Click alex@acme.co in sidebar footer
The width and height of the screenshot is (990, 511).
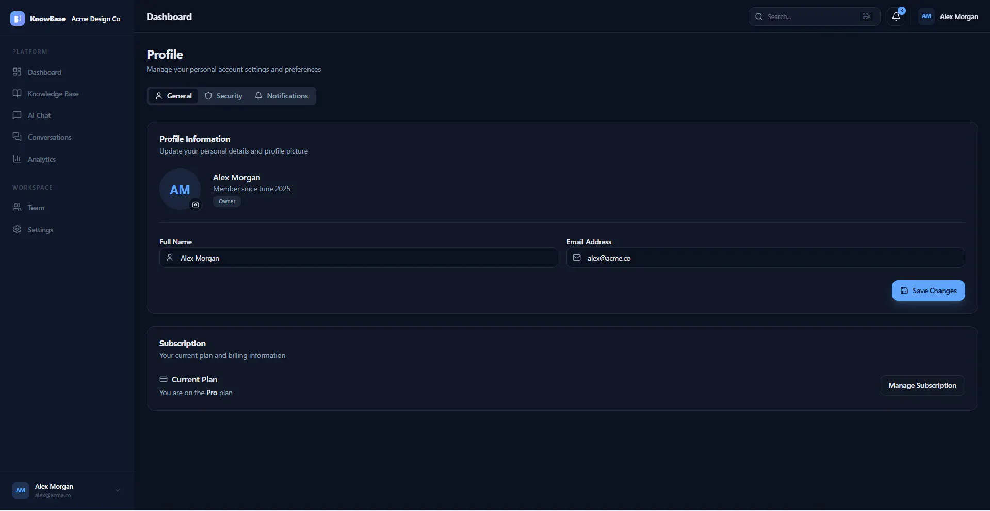[x=53, y=495]
